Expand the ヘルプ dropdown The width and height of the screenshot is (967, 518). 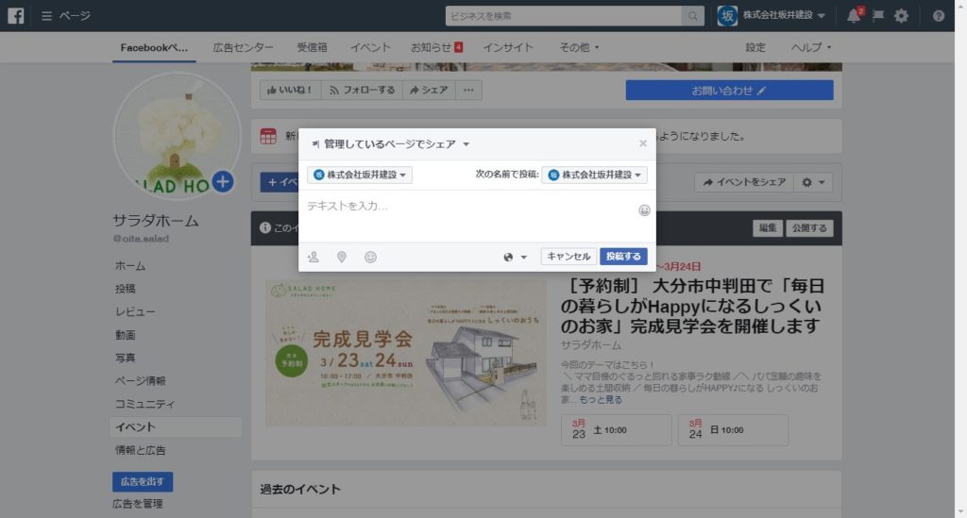tap(811, 47)
